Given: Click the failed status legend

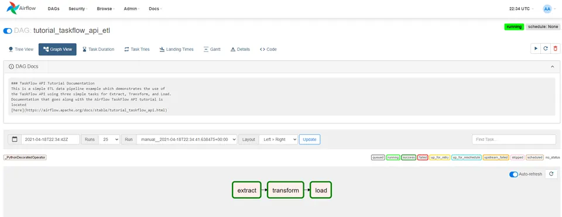Looking at the screenshot, I should point(423,157).
